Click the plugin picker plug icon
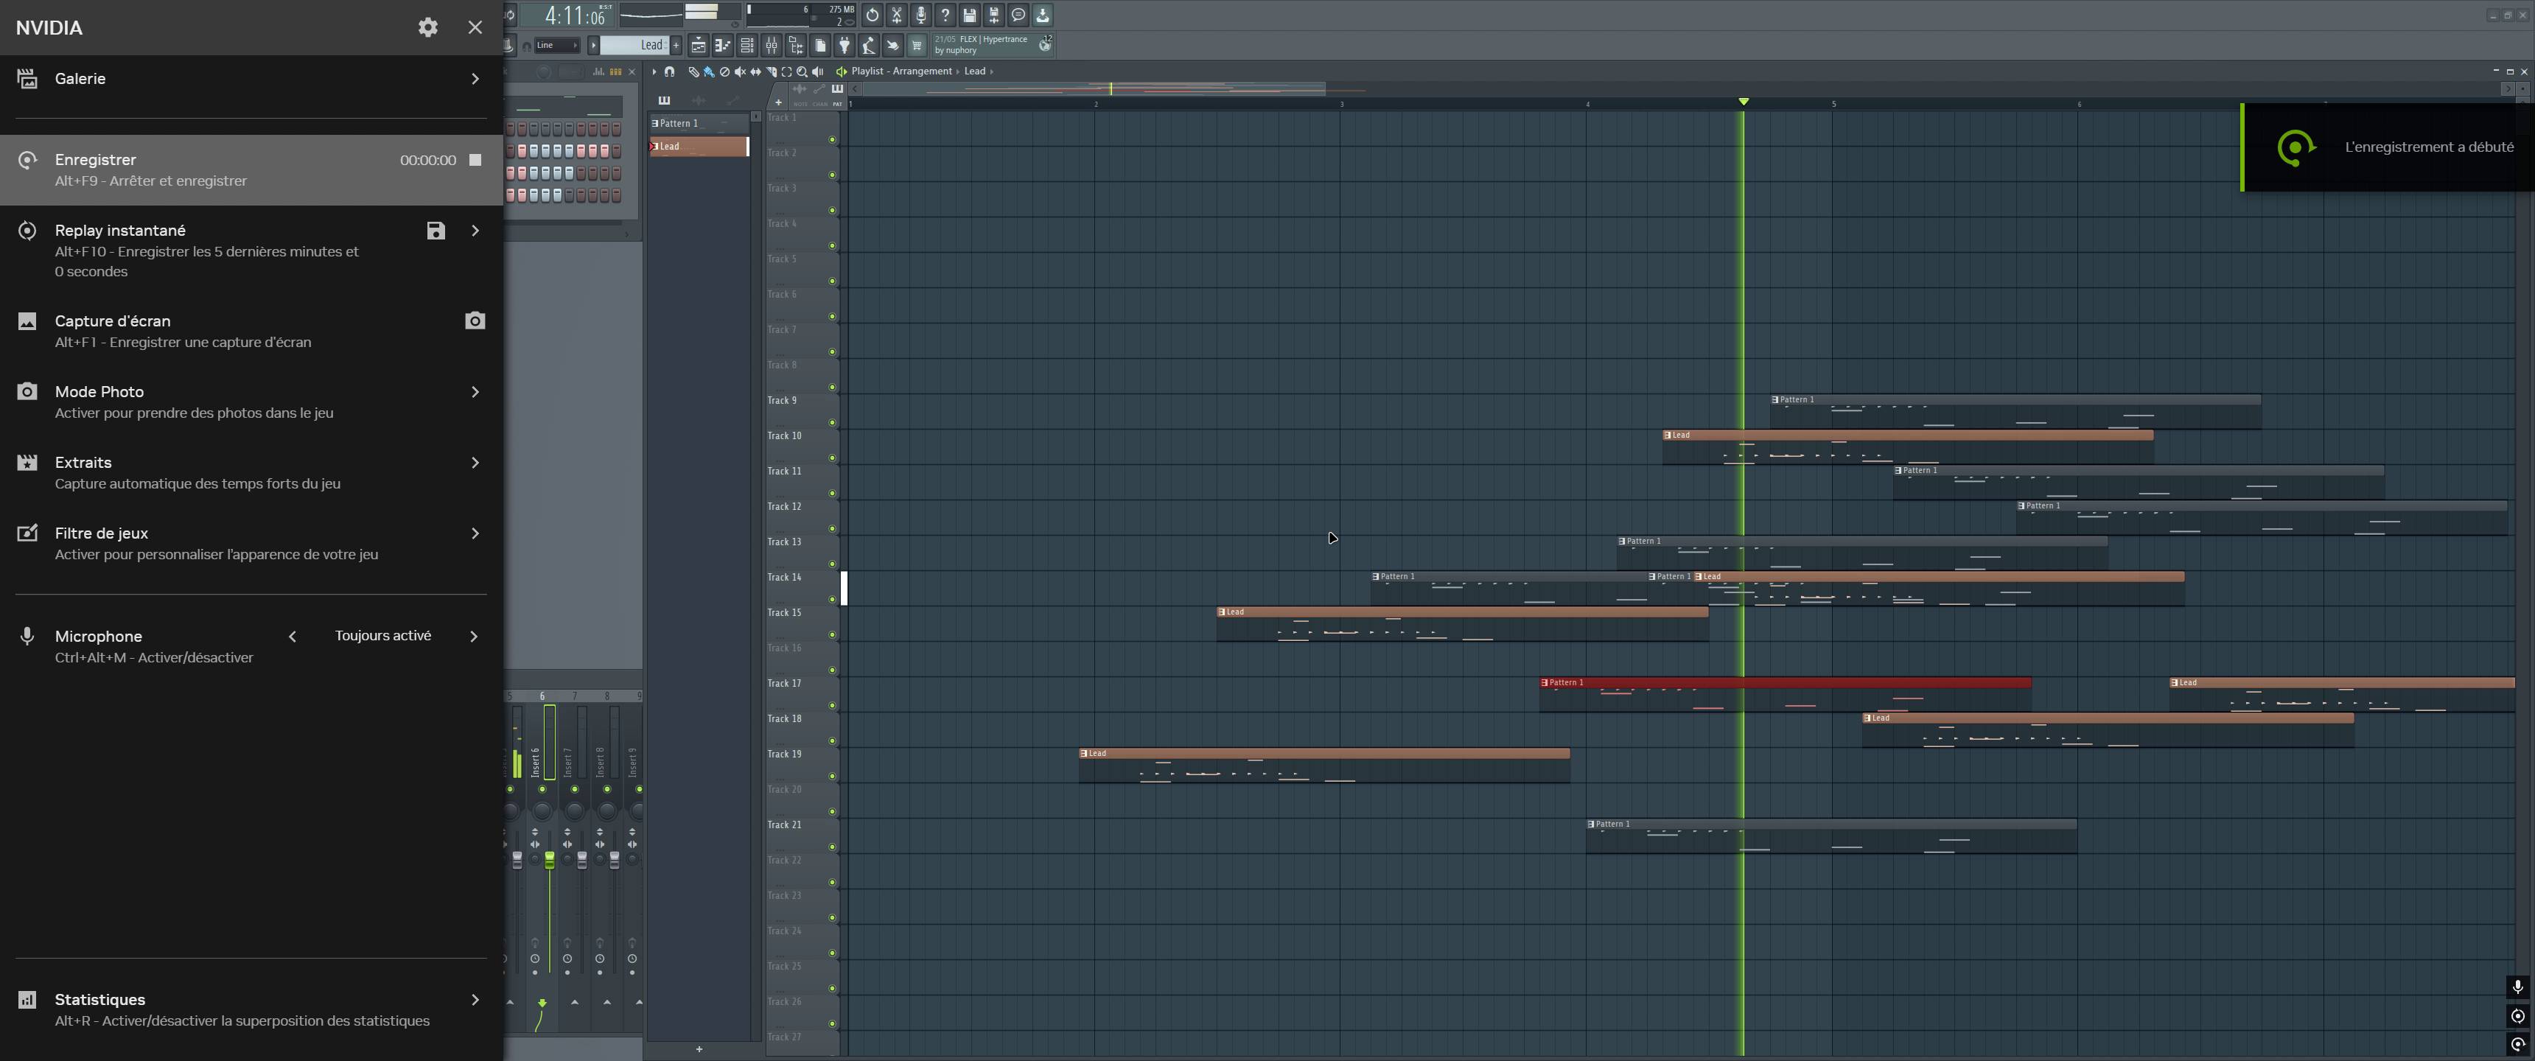 point(845,45)
